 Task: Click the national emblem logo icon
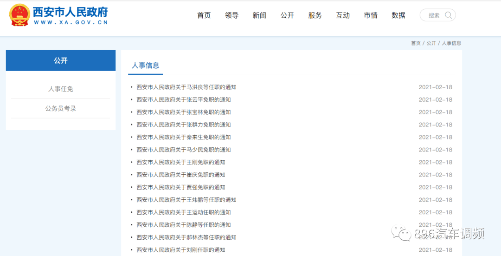click(x=19, y=15)
